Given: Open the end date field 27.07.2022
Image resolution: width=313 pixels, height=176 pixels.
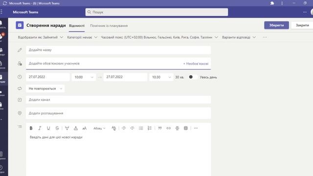Looking at the screenshot, I should [x=125, y=77].
